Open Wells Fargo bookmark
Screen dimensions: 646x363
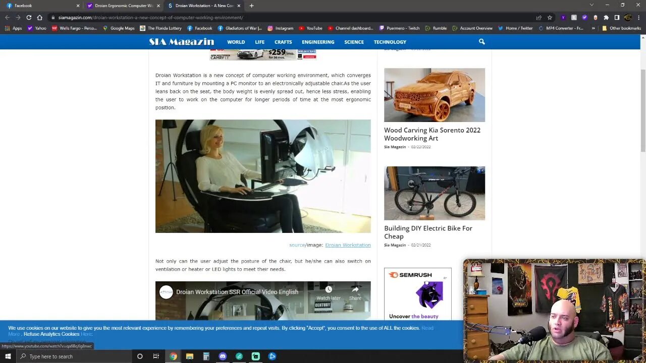74,28
